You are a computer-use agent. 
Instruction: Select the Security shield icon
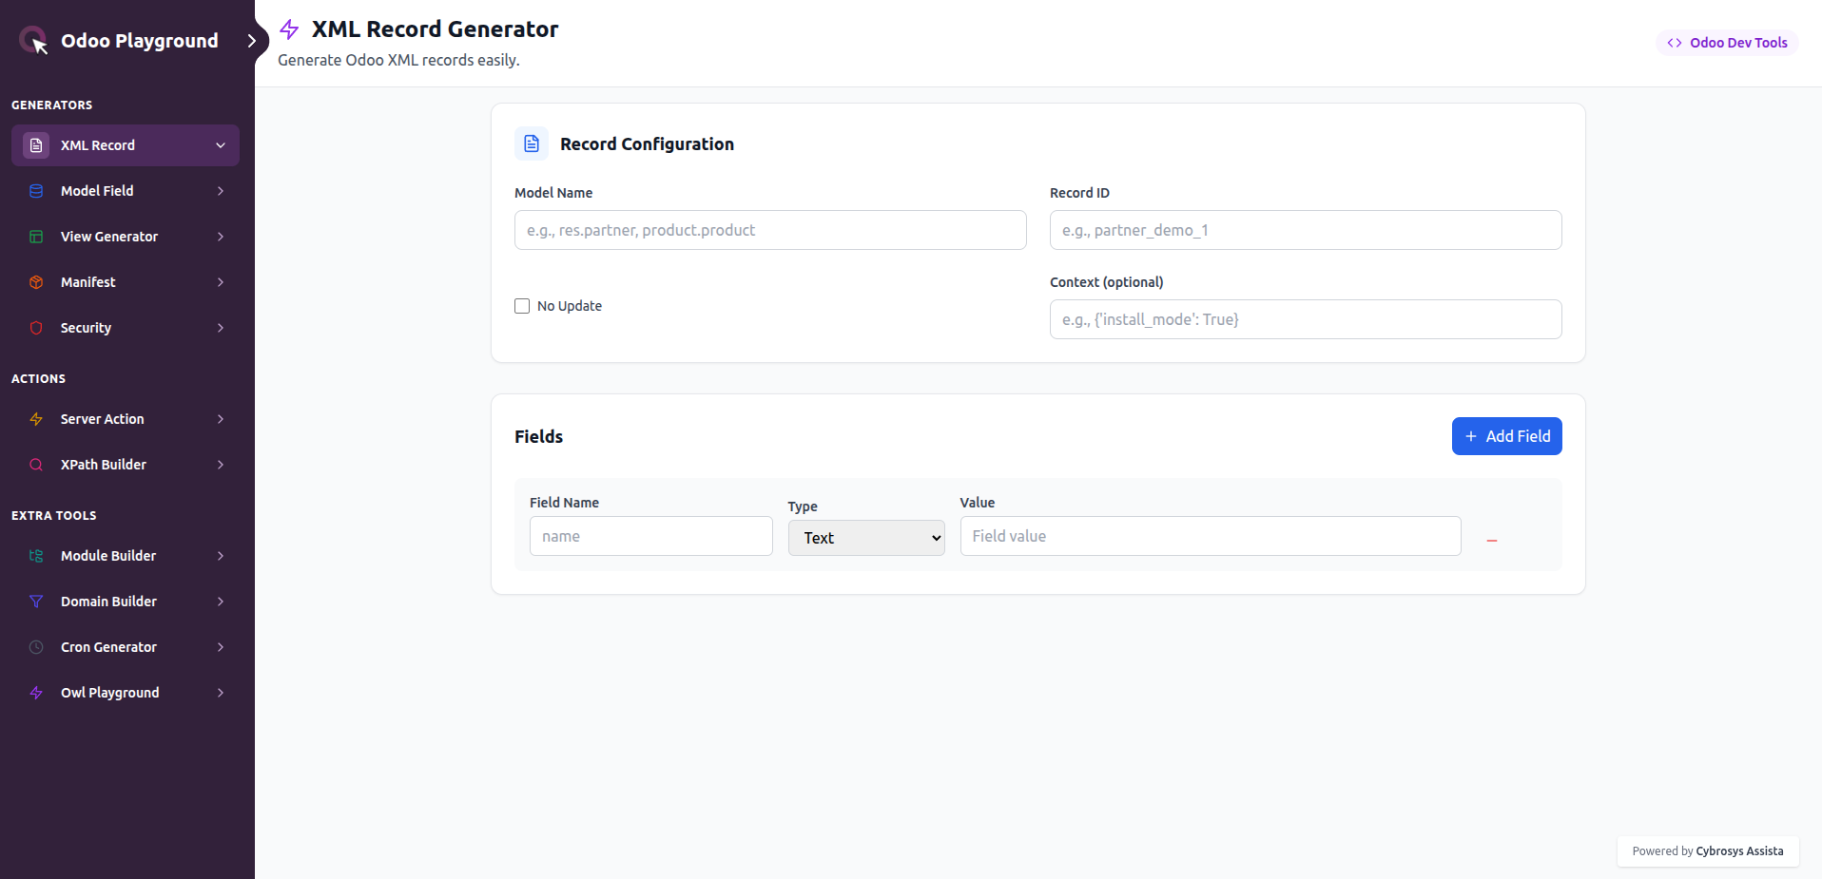[x=35, y=327]
